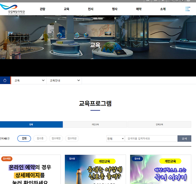Switch to the 개인교육 tab
The height and width of the screenshot is (184, 196).
click(95, 125)
